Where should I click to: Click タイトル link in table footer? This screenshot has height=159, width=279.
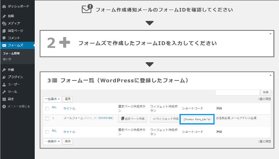[x=69, y=132]
